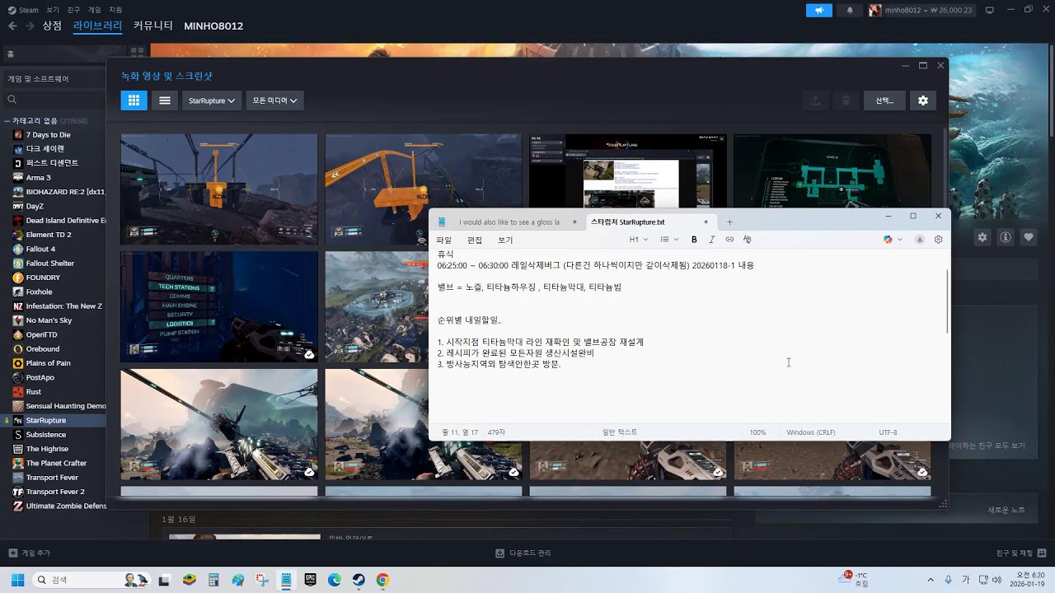Insert link via Notepad toolbar
Image resolution: width=1055 pixels, height=593 pixels.
coord(729,240)
